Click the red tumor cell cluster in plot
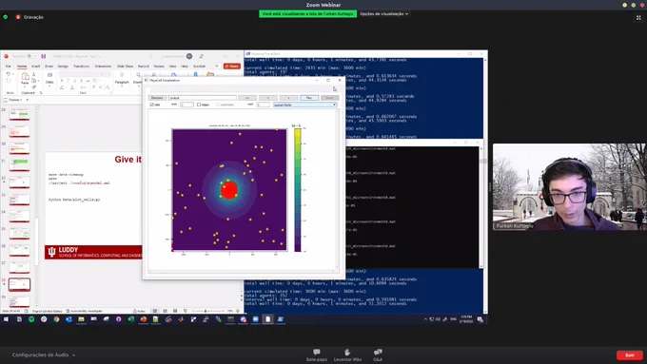Image resolution: width=647 pixels, height=364 pixels. (229, 190)
